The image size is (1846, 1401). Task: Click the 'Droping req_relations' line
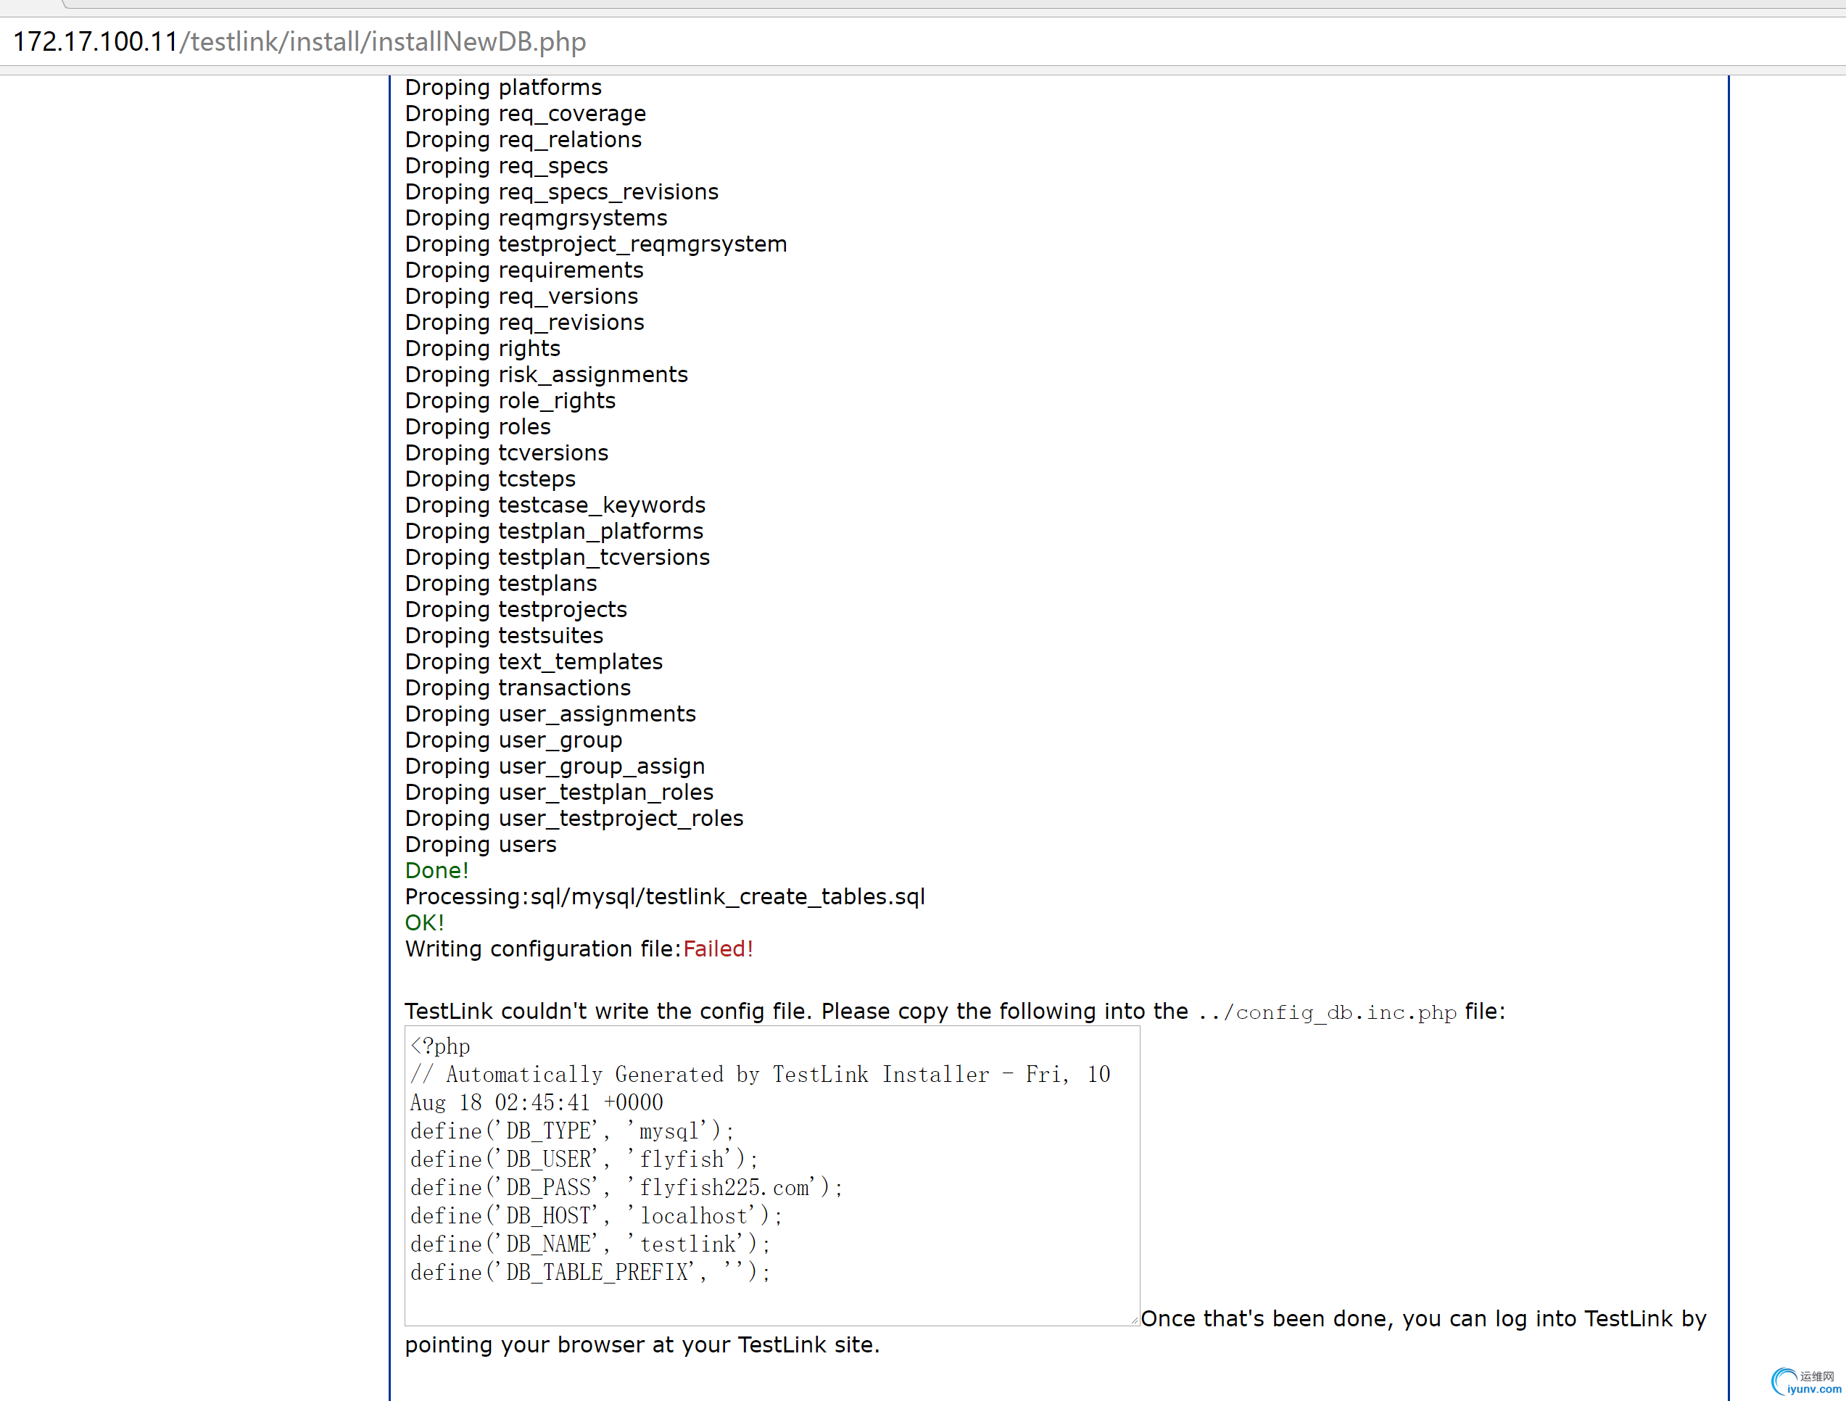click(x=523, y=139)
